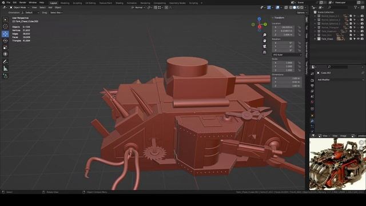This screenshot has width=366, height=206.
Task: Click the pan view hand icon
Action: (264, 41)
